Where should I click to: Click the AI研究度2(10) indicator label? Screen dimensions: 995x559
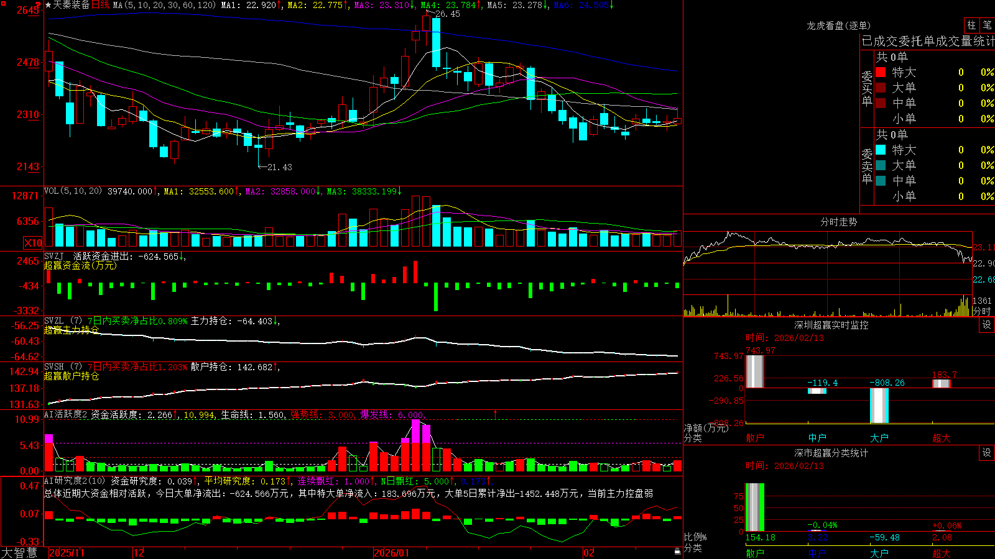75,481
